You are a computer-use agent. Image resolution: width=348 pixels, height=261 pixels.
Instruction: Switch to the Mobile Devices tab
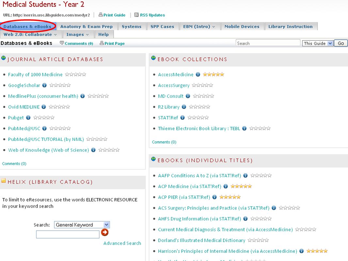tap(242, 26)
